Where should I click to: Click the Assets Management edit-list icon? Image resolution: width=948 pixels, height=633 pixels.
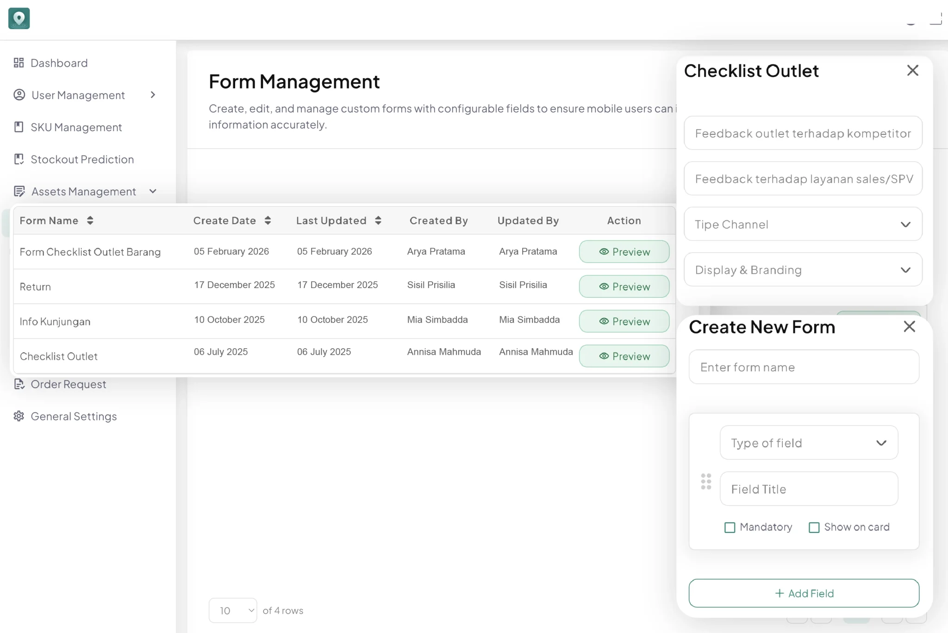pos(19,191)
